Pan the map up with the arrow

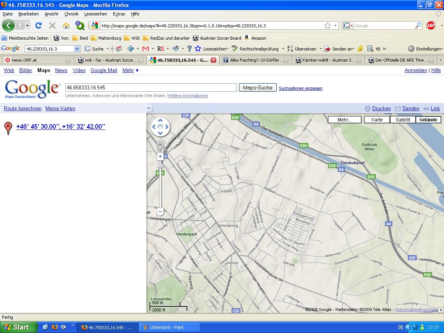(x=160, y=120)
